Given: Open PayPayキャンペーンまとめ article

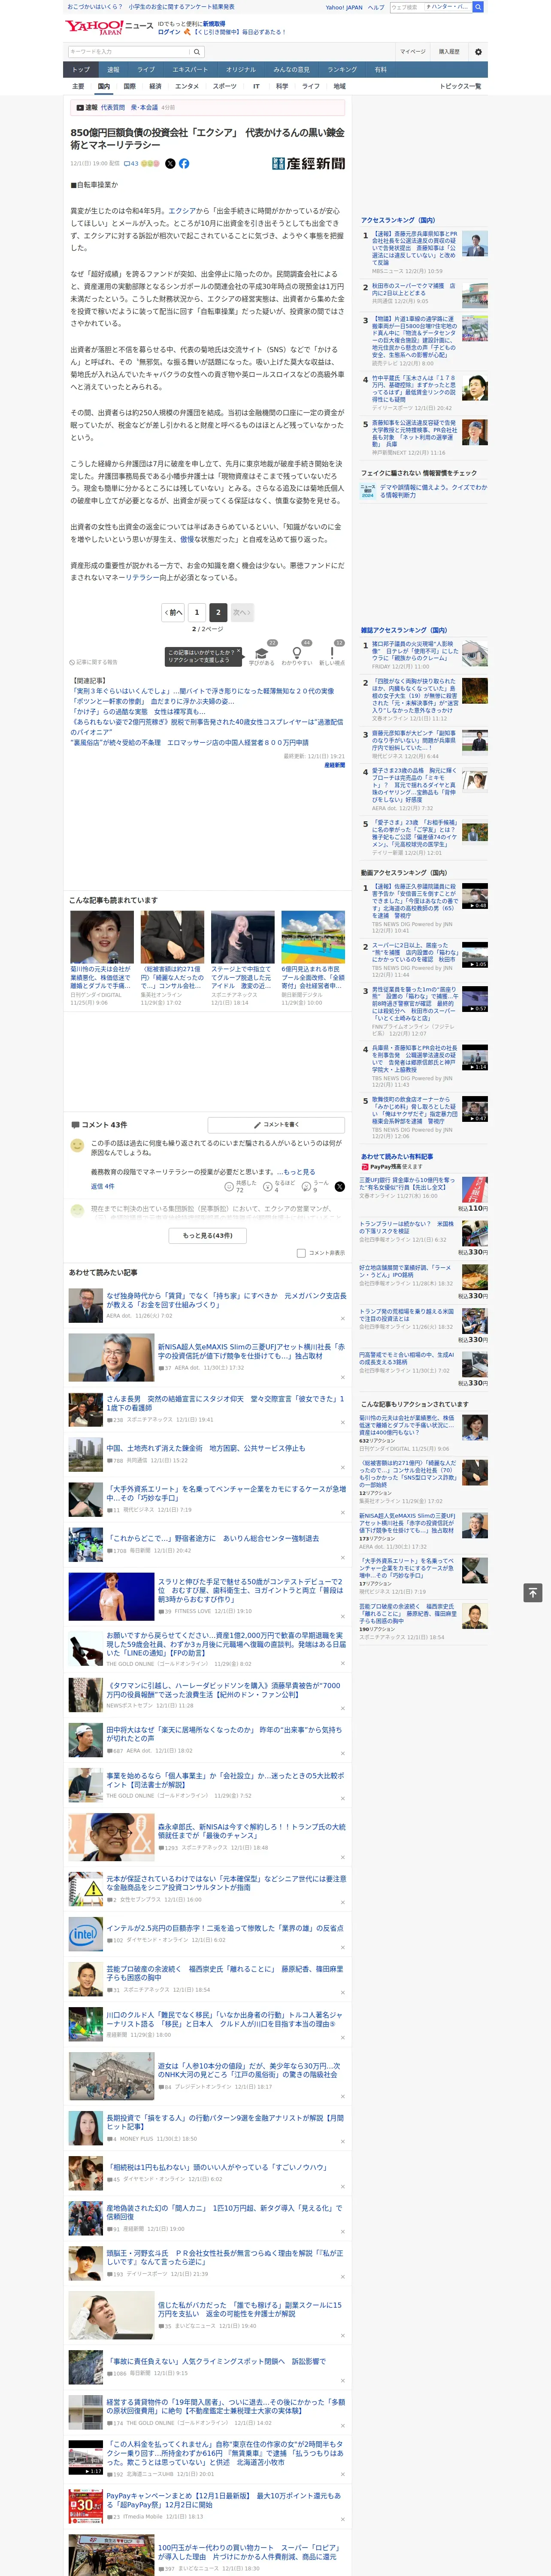Looking at the screenshot, I should pos(224,2500).
